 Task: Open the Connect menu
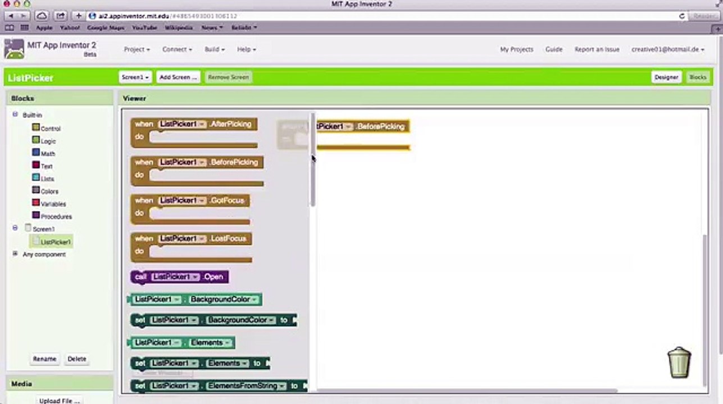(177, 49)
